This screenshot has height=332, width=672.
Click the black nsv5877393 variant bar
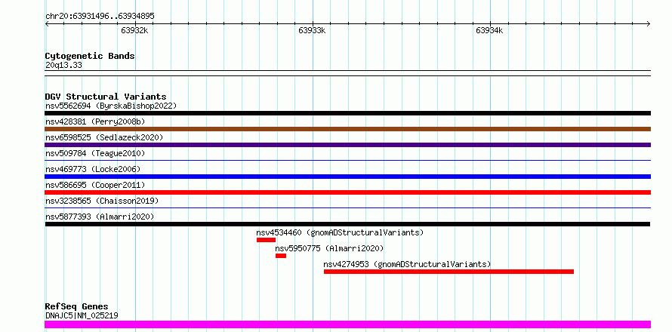(347, 224)
